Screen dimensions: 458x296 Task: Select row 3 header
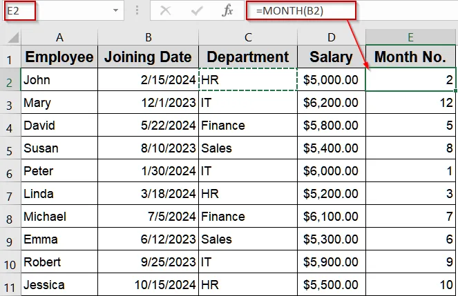point(10,102)
